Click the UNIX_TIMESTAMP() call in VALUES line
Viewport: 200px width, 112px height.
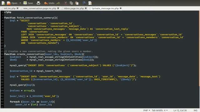pyautogui.click(x=105, y=79)
